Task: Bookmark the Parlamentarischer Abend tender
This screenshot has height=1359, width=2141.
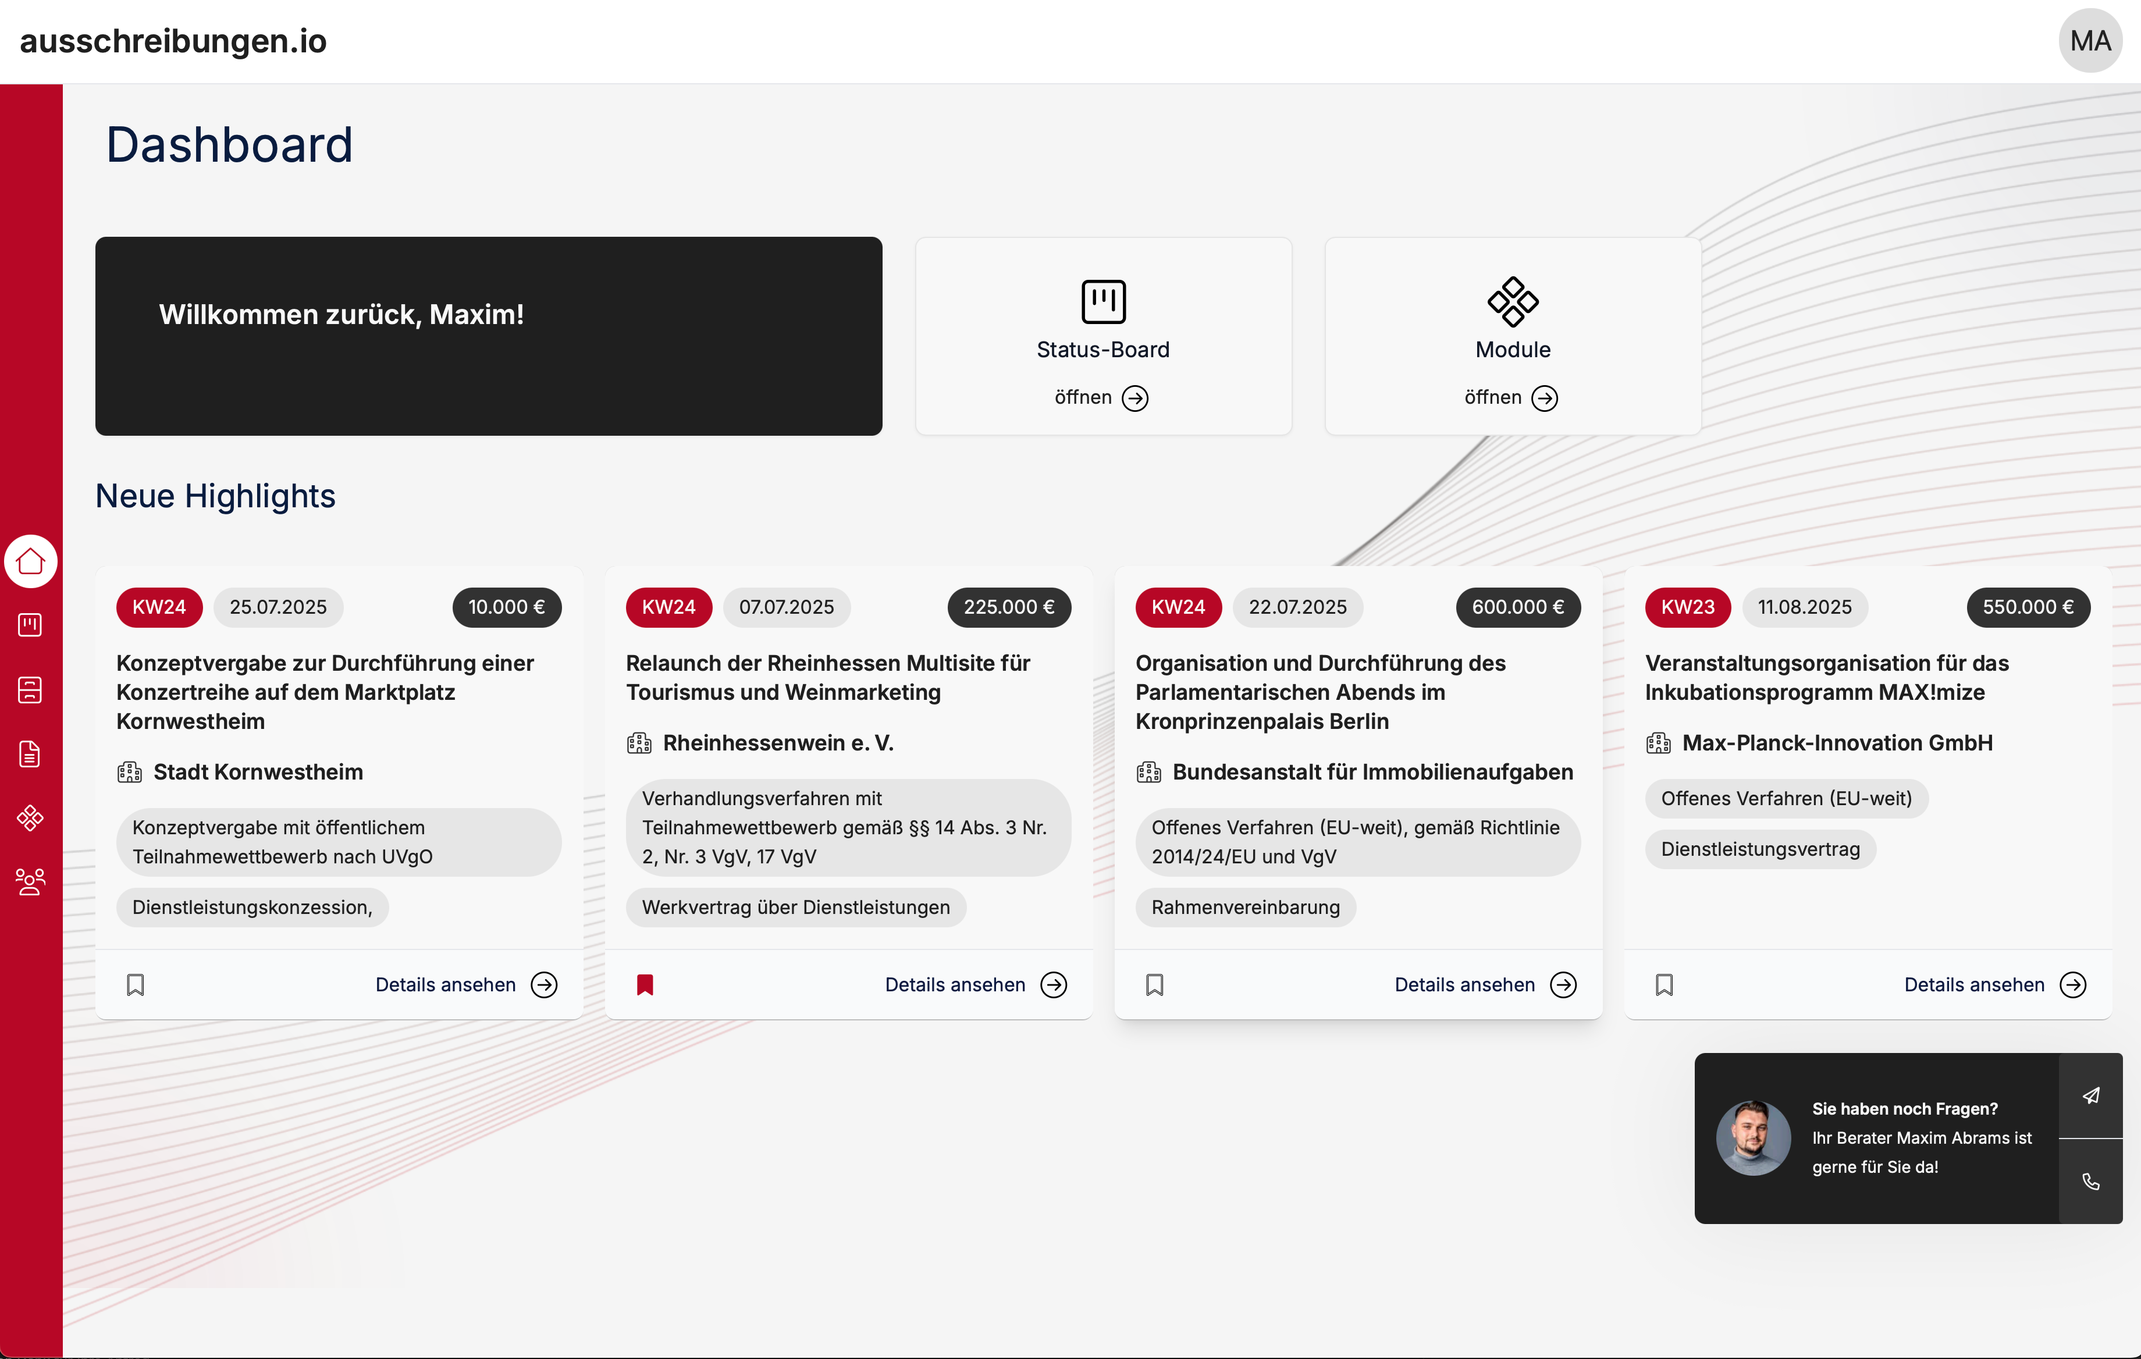Action: (1154, 984)
